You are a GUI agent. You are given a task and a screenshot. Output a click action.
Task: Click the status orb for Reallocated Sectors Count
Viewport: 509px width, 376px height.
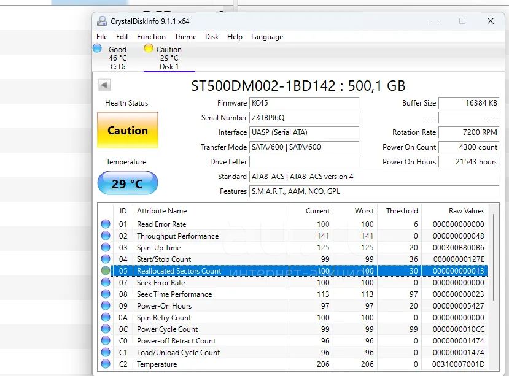(106, 270)
